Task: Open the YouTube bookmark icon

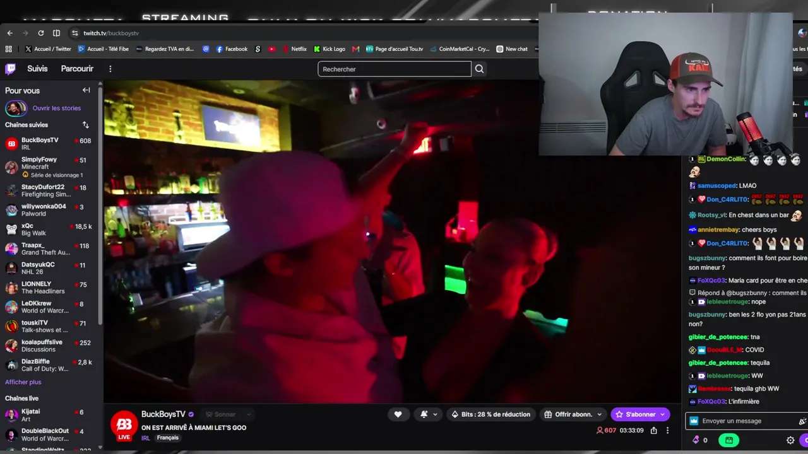Action: 271,49
